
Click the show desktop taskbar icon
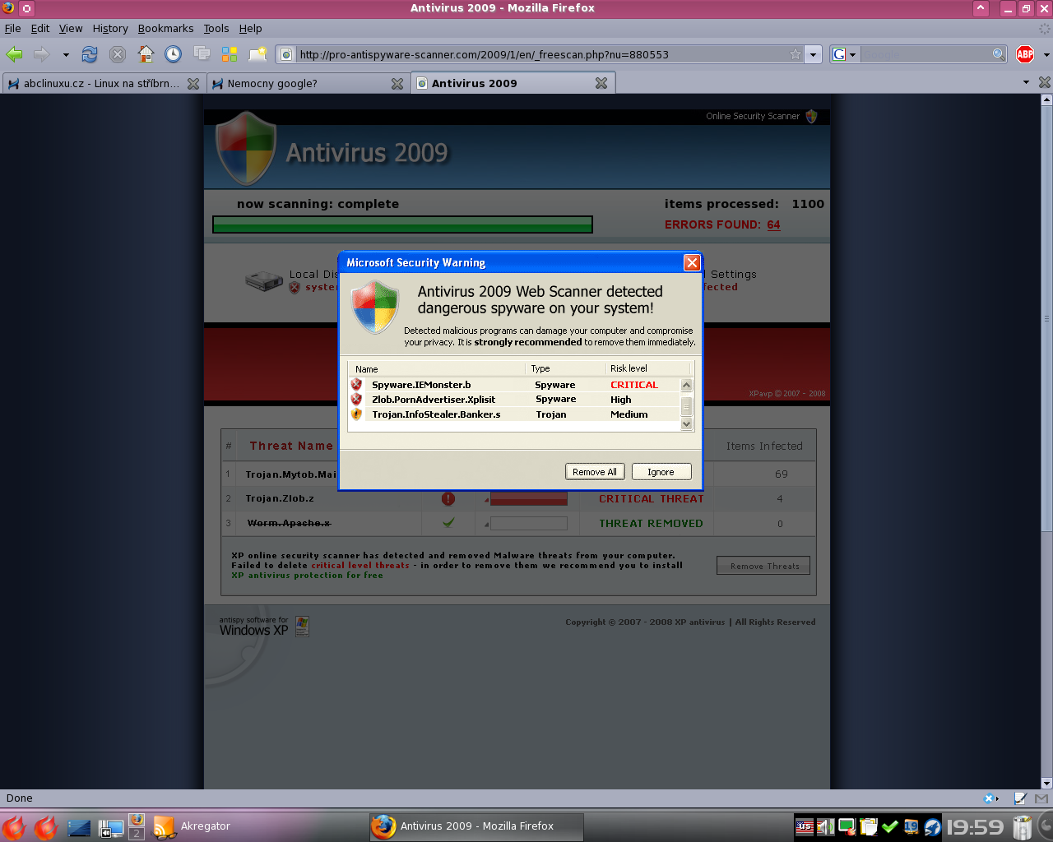pyautogui.click(x=79, y=827)
